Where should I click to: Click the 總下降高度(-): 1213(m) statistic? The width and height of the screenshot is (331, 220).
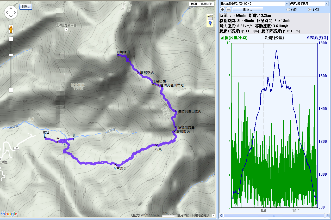pos(280,31)
